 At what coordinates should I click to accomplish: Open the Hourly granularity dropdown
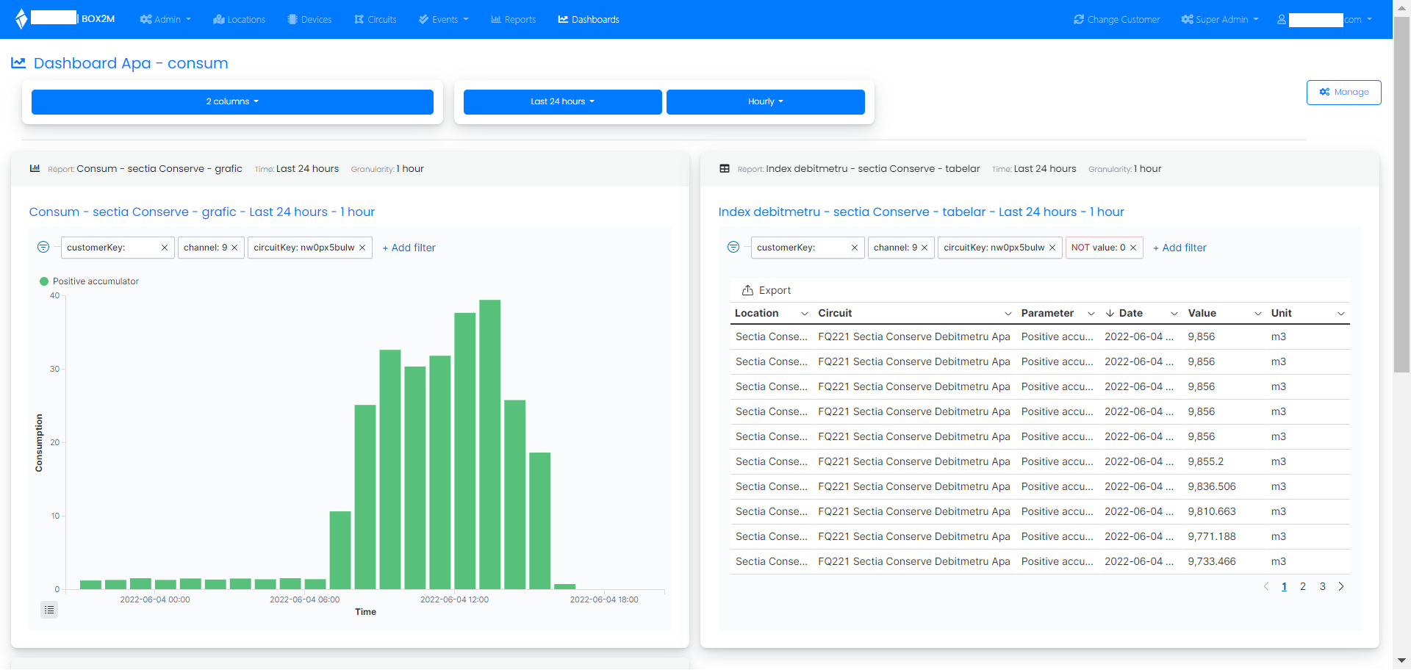[765, 102]
